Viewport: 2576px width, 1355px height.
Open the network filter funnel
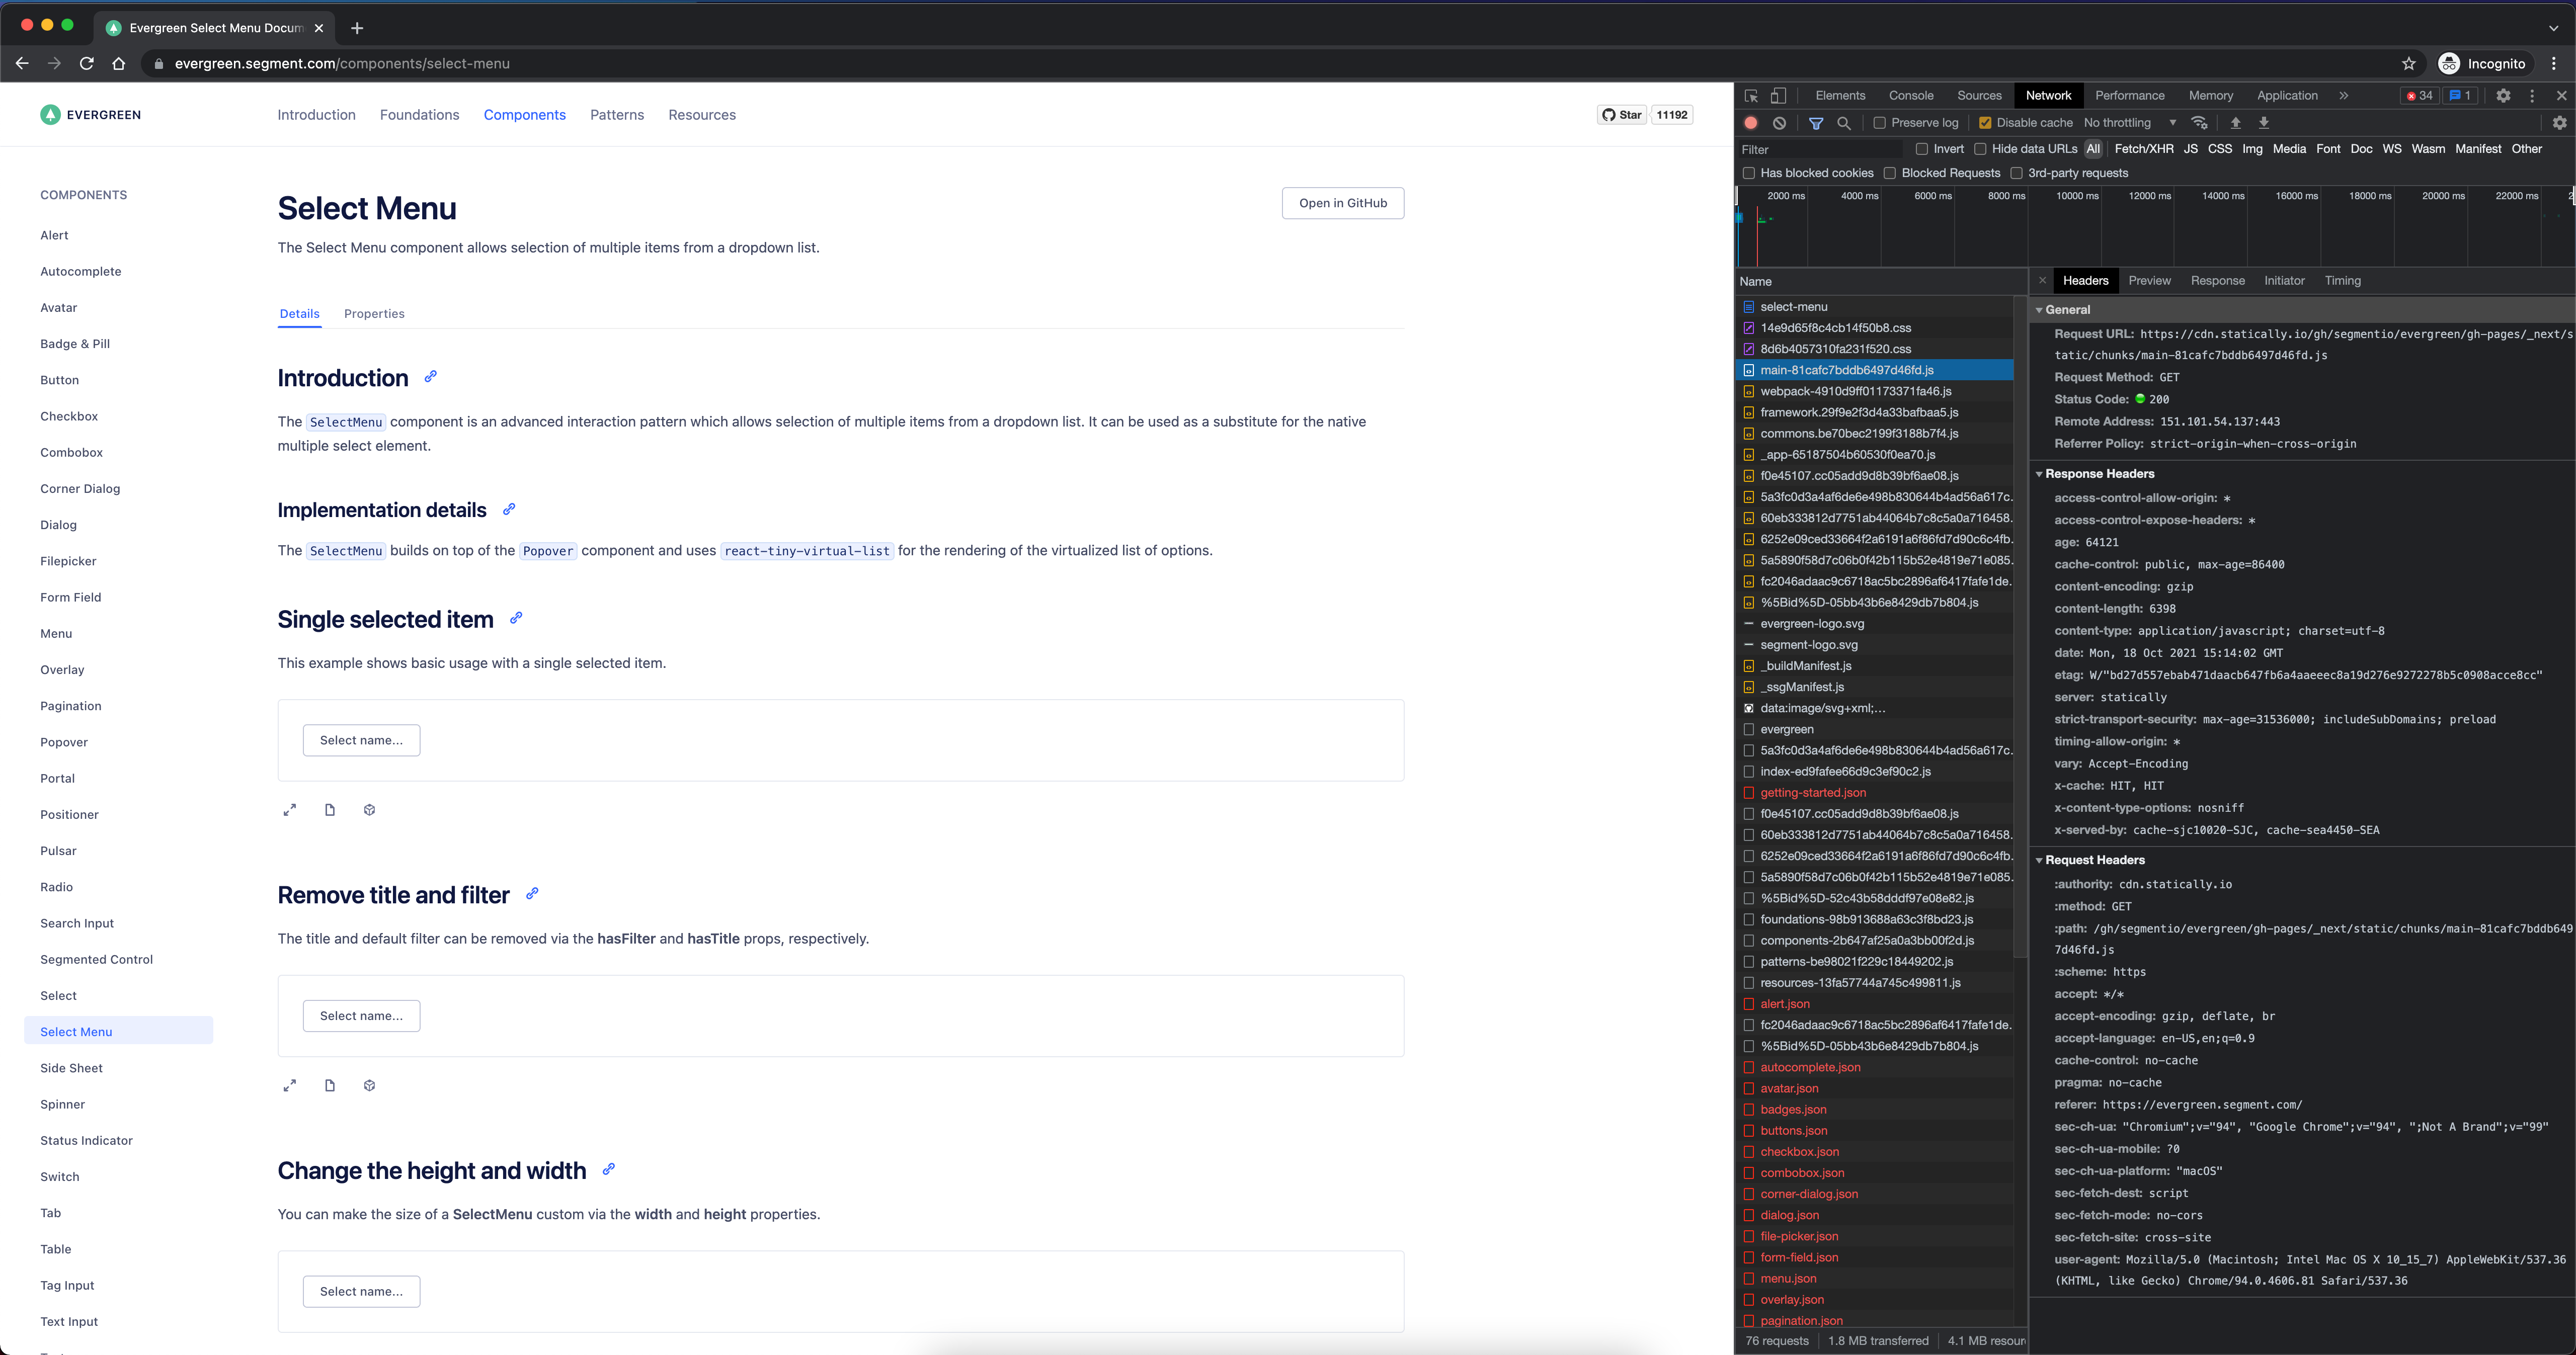click(1816, 122)
